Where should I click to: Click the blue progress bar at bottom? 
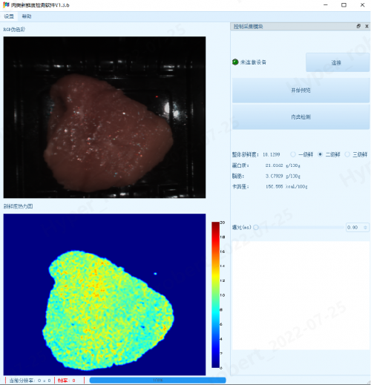click(157, 380)
